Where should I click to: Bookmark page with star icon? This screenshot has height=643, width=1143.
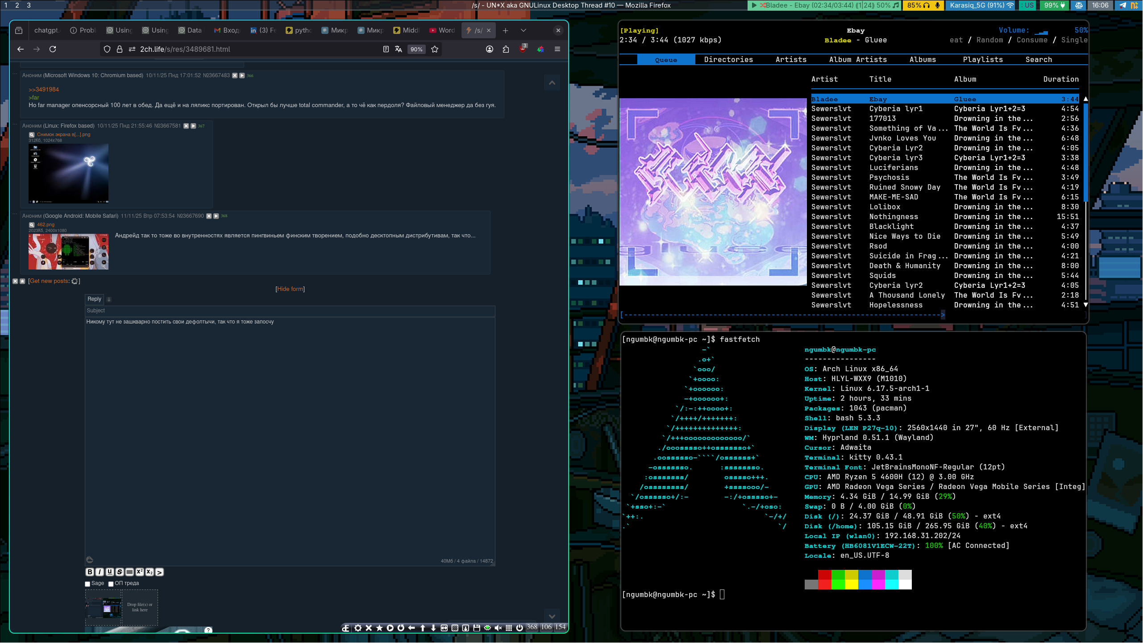(435, 49)
